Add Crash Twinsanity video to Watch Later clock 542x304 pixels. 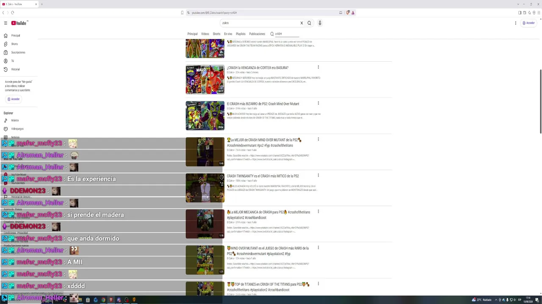(x=221, y=177)
